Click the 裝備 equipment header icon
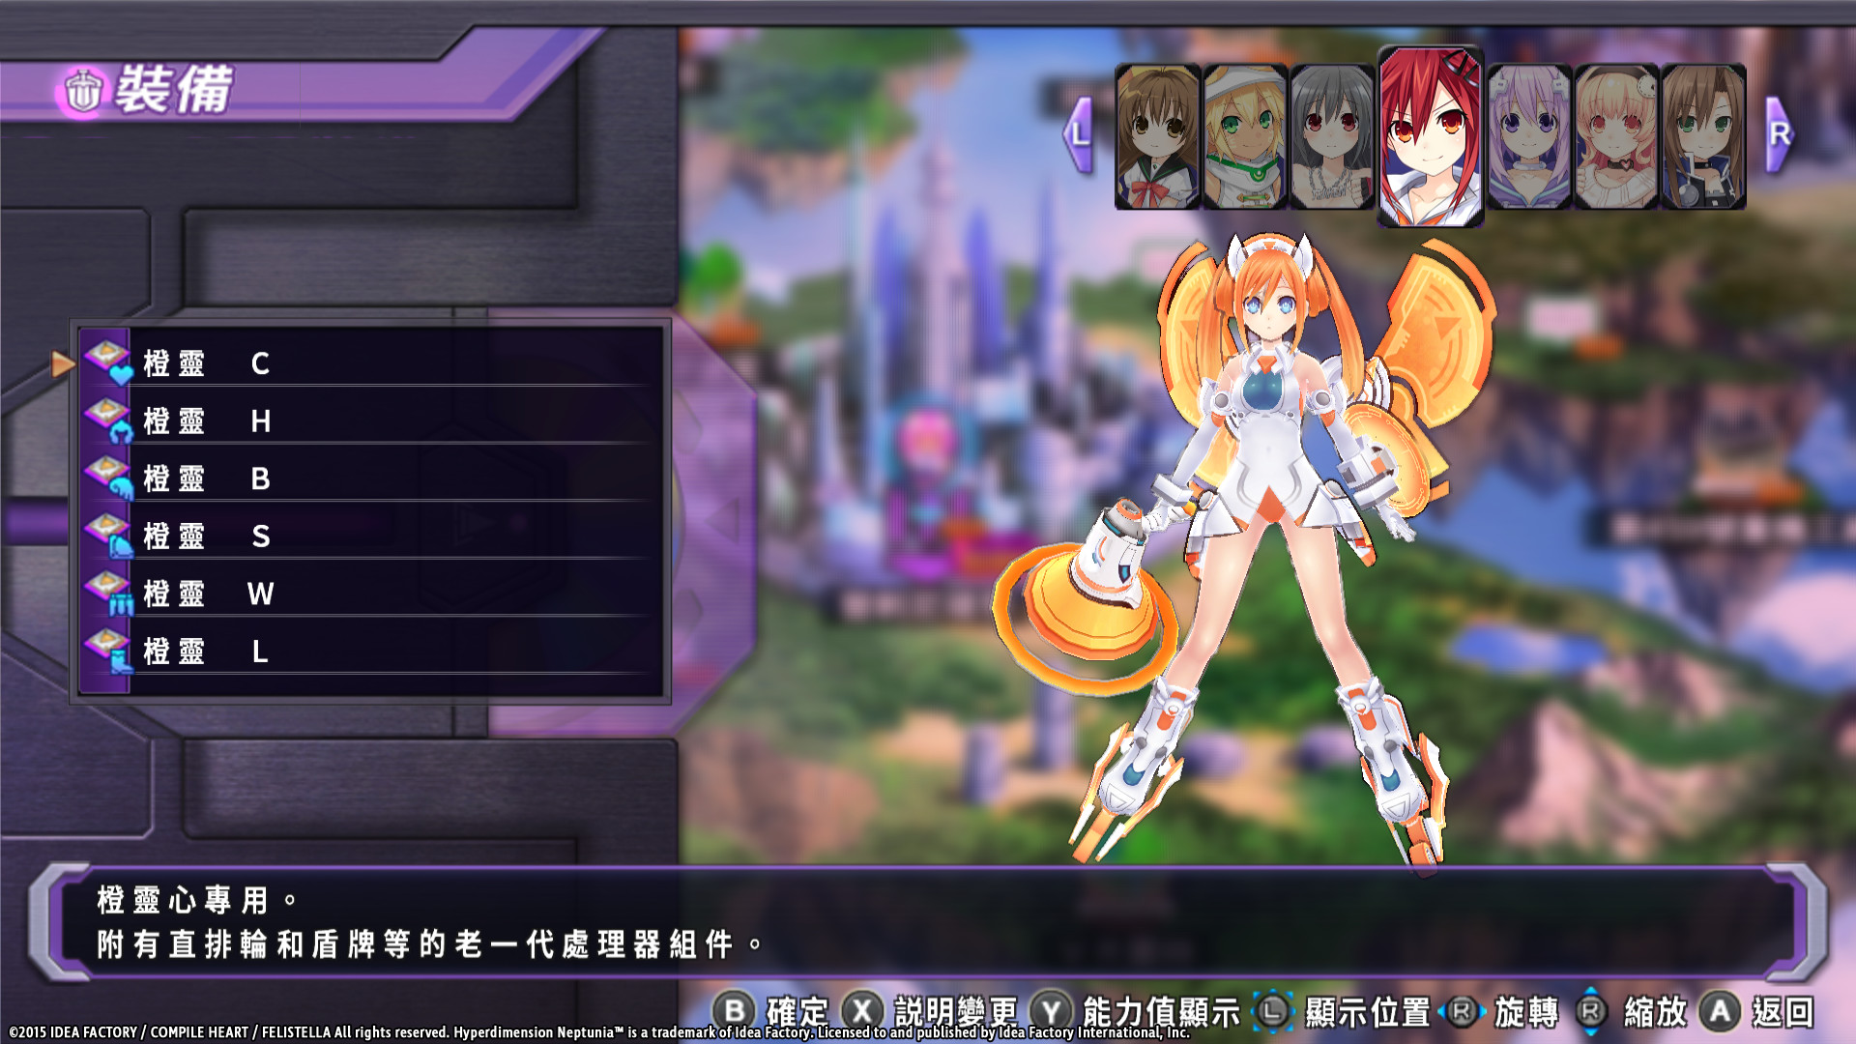Image resolution: width=1856 pixels, height=1044 pixels. click(83, 92)
